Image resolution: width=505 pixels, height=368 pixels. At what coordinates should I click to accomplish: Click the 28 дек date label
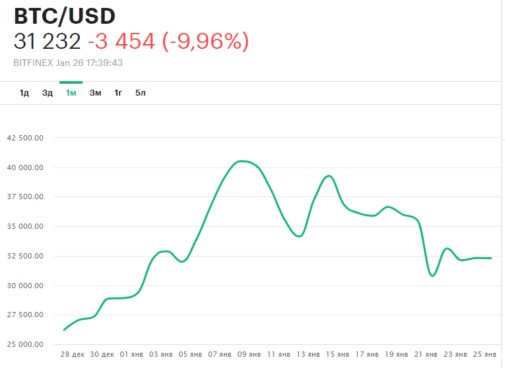[x=72, y=354]
